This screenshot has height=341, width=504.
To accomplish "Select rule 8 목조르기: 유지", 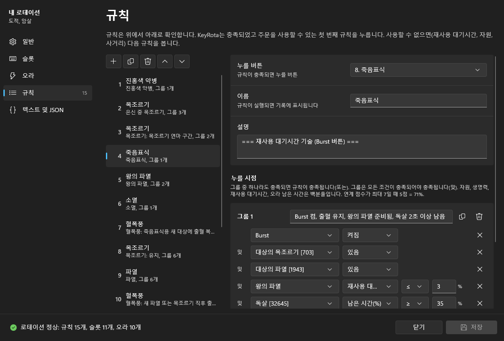I will pyautogui.click(x=163, y=251).
